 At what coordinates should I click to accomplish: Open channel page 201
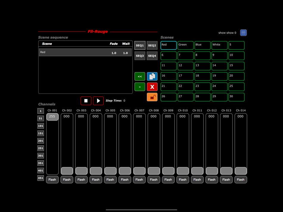[x=41, y=141]
